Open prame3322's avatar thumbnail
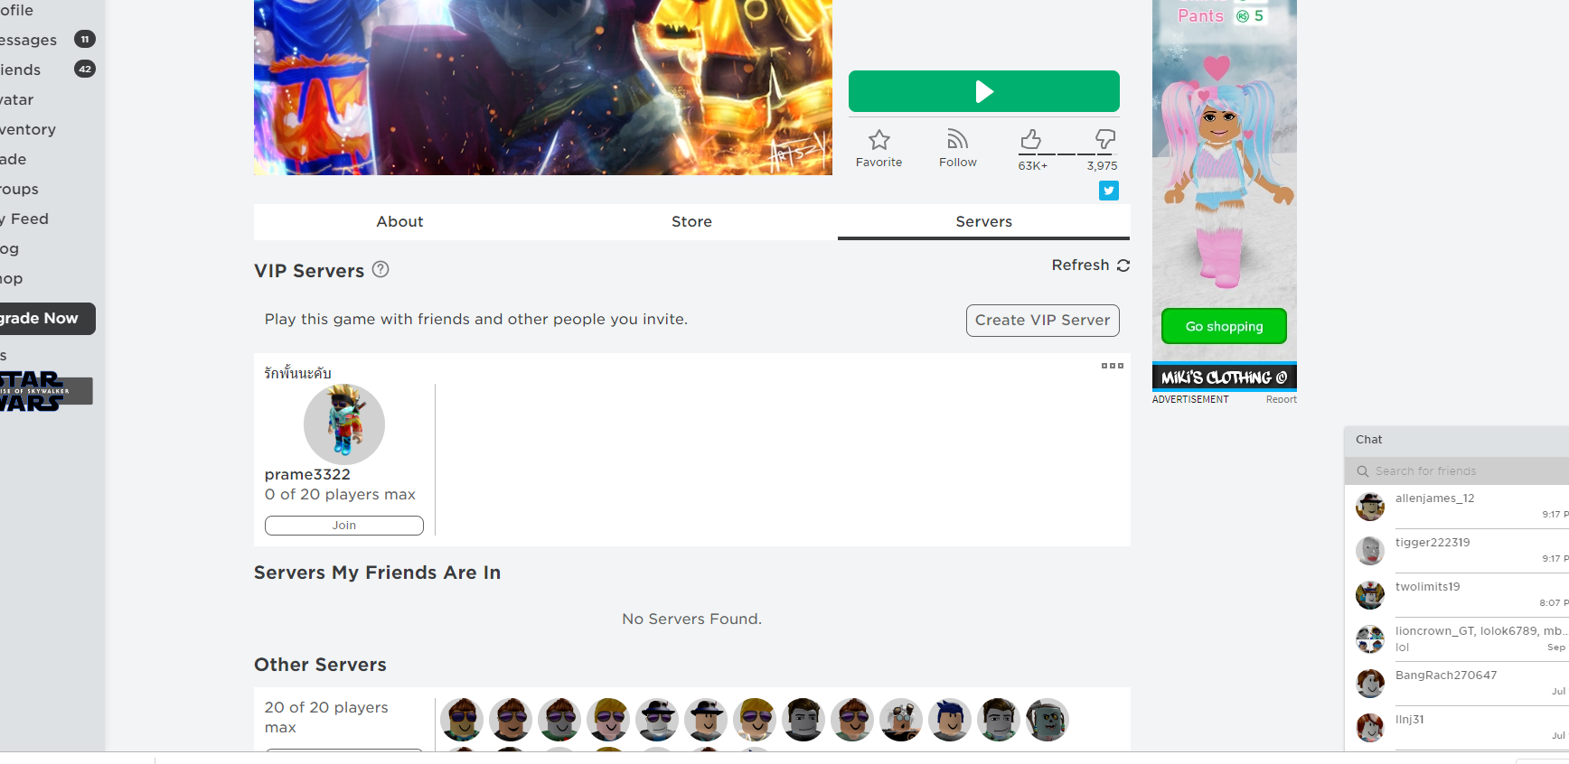The height and width of the screenshot is (764, 1569). coord(344,424)
